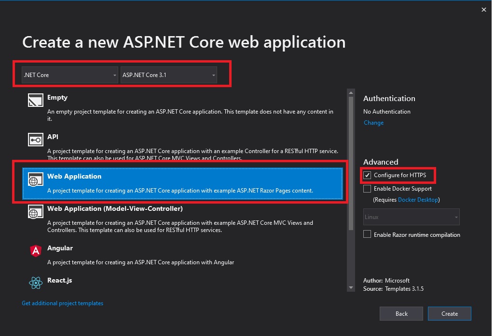Screen dimensions: 495x336
Task: Click the Angular template description text
Action: 140,262
